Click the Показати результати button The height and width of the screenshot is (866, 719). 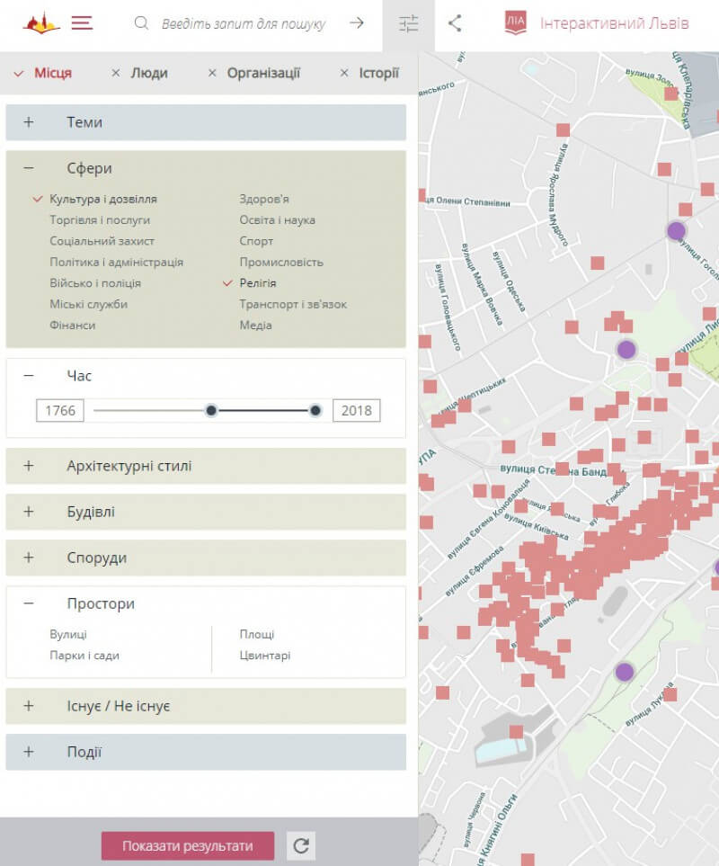tap(187, 846)
